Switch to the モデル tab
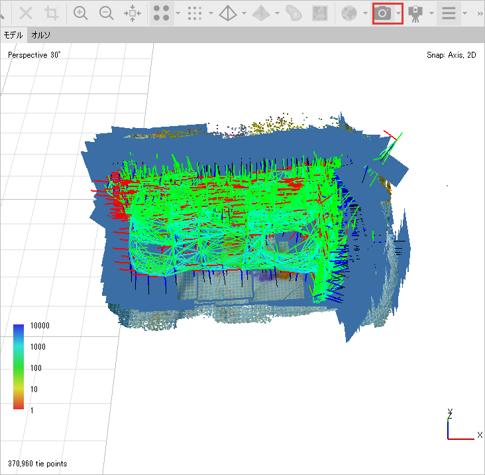 13,35
